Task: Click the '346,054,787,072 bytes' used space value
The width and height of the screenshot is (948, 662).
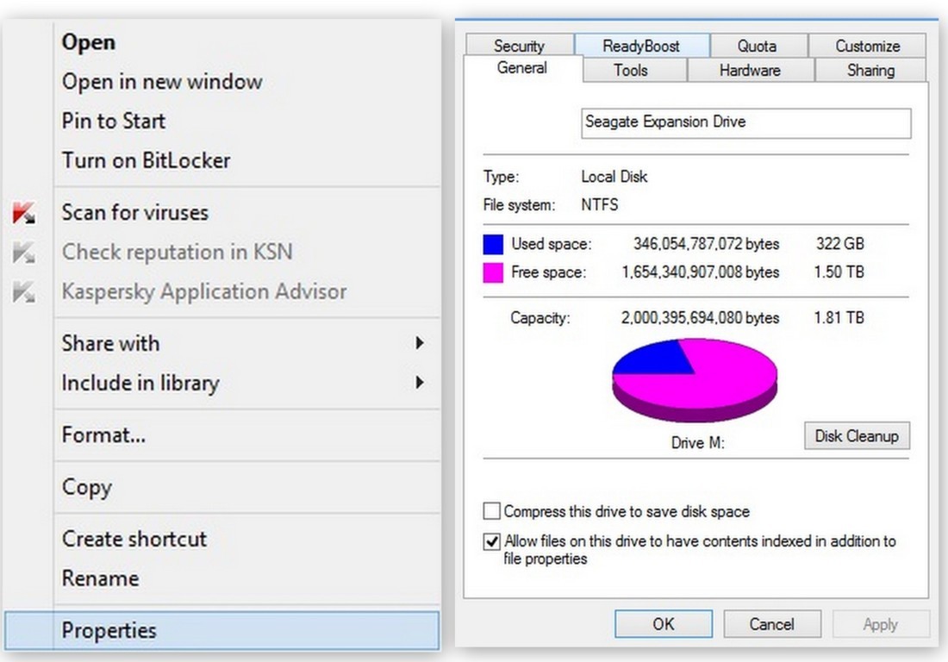Action: pyautogui.click(x=706, y=244)
